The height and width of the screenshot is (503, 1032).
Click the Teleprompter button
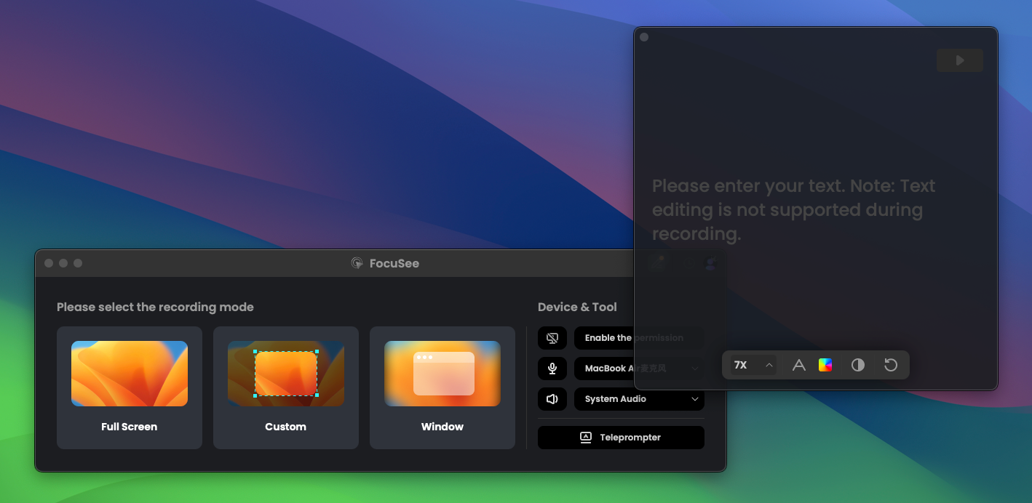(621, 438)
